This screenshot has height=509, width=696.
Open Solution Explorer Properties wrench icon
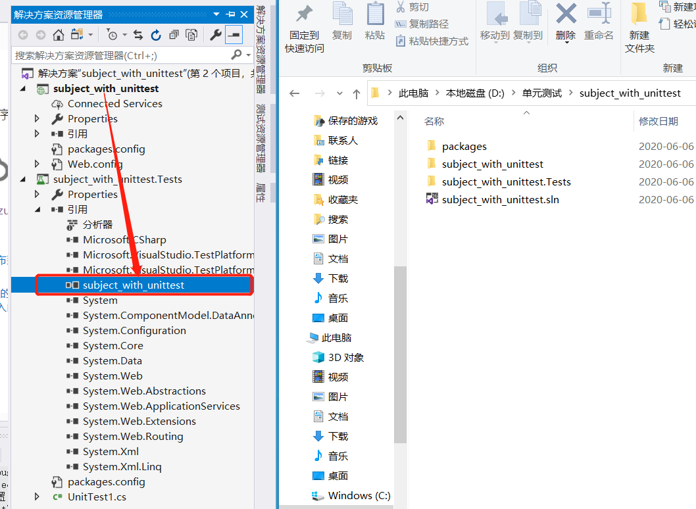tap(216, 36)
